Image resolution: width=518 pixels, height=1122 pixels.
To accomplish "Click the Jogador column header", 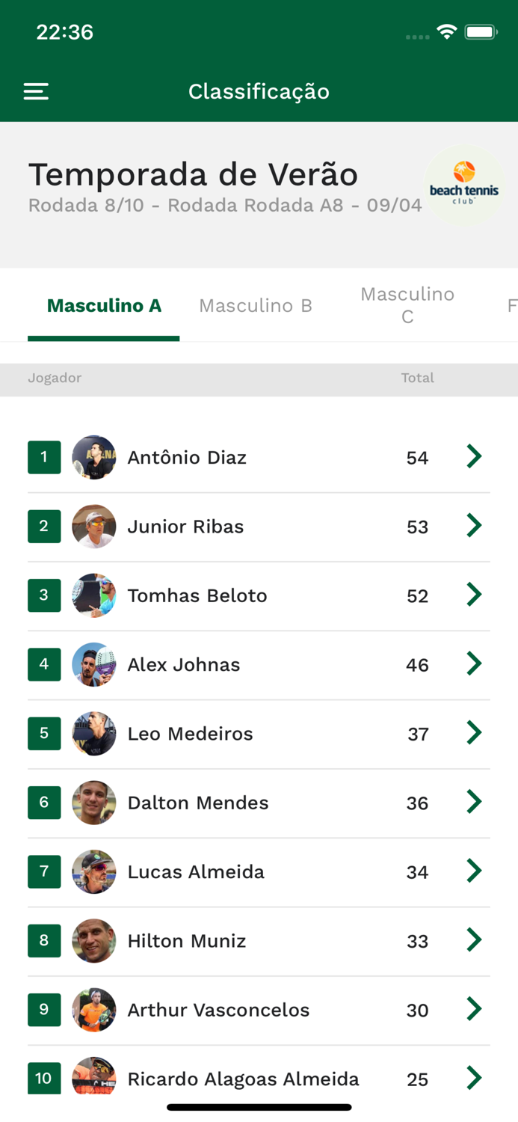I will [55, 378].
